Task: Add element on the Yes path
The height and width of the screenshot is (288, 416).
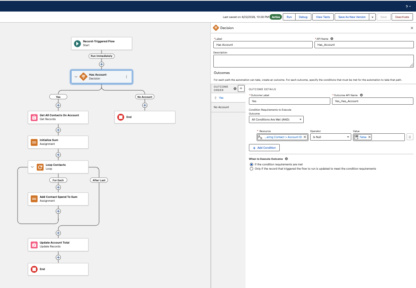Action: (x=58, y=106)
